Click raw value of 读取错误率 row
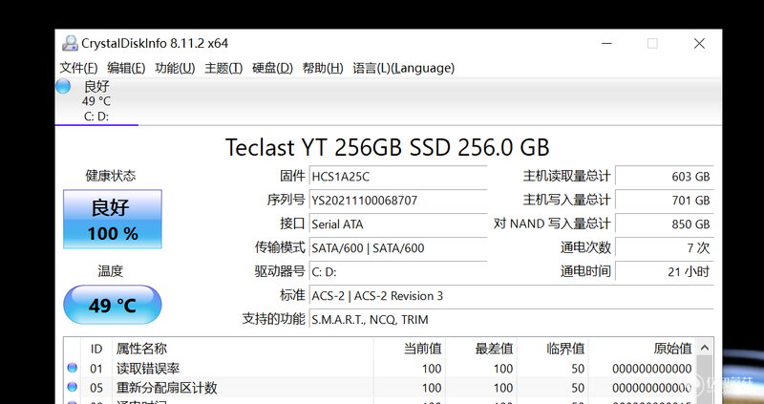Screen dimensions: 764x404 (x=652, y=369)
